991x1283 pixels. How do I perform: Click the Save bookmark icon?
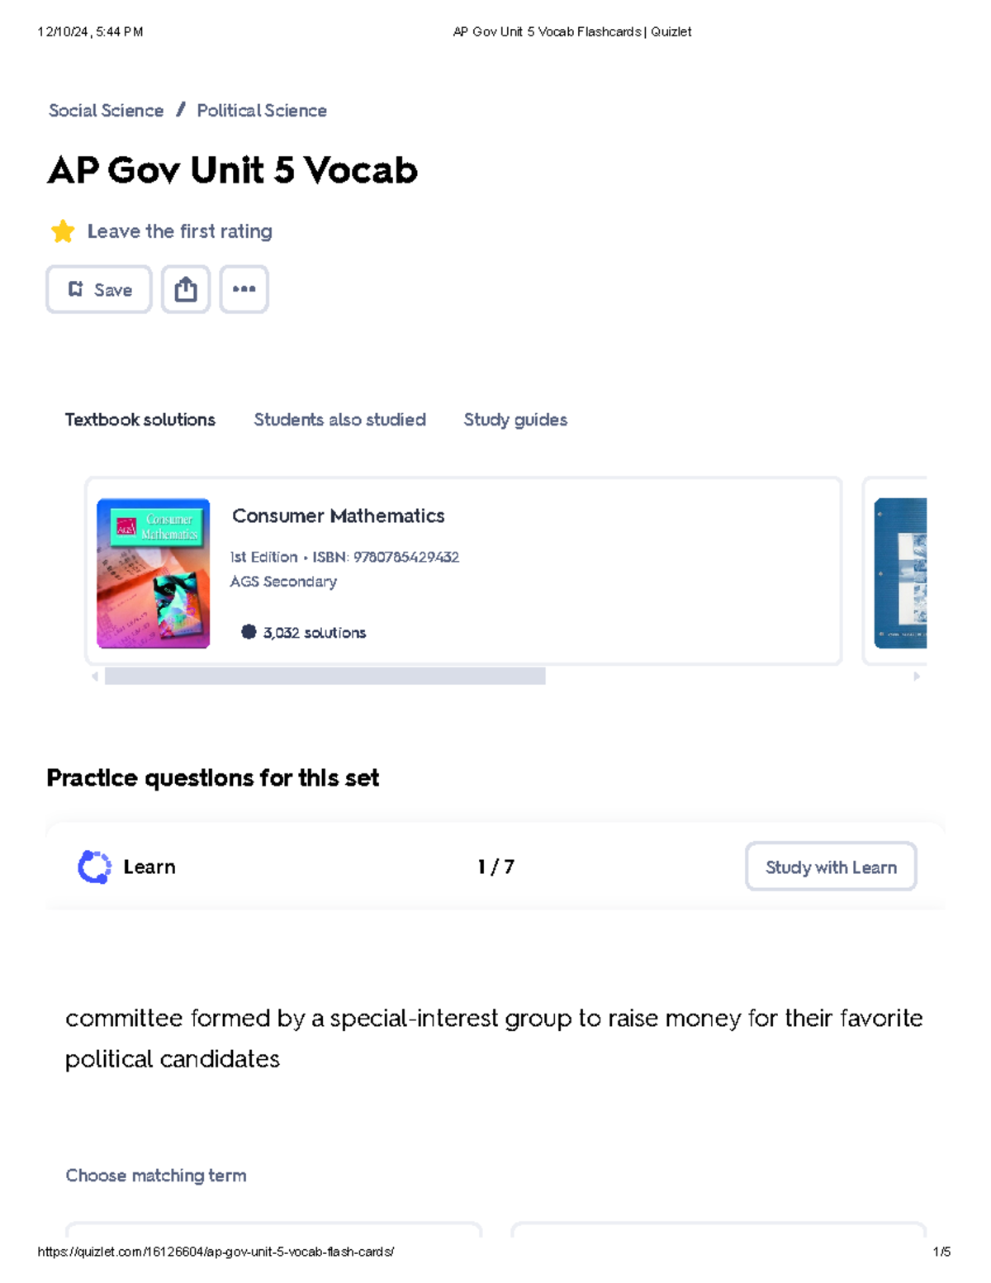[x=76, y=289]
